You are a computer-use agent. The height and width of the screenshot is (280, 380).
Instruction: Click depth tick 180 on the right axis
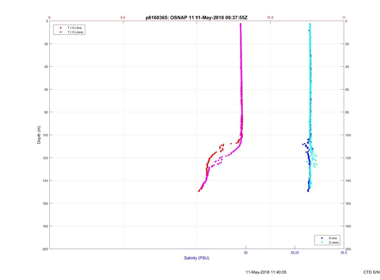pos(349,226)
